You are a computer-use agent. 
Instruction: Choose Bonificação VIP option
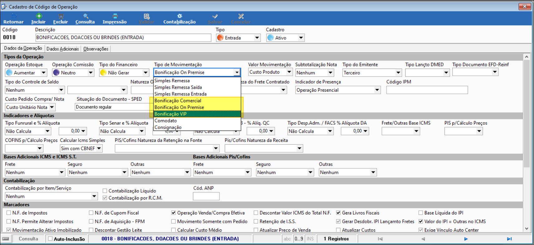[197, 114]
